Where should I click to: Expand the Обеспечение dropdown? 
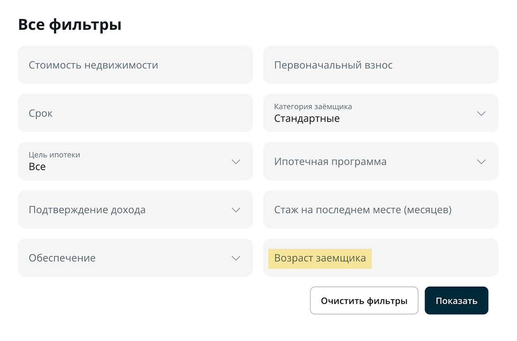click(135, 258)
